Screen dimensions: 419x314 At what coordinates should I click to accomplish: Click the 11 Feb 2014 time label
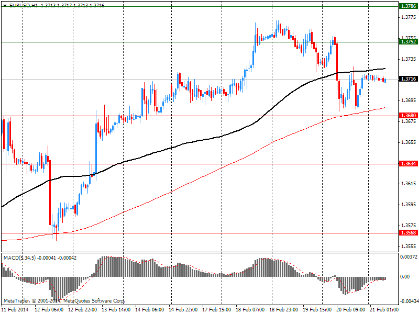tap(15, 309)
